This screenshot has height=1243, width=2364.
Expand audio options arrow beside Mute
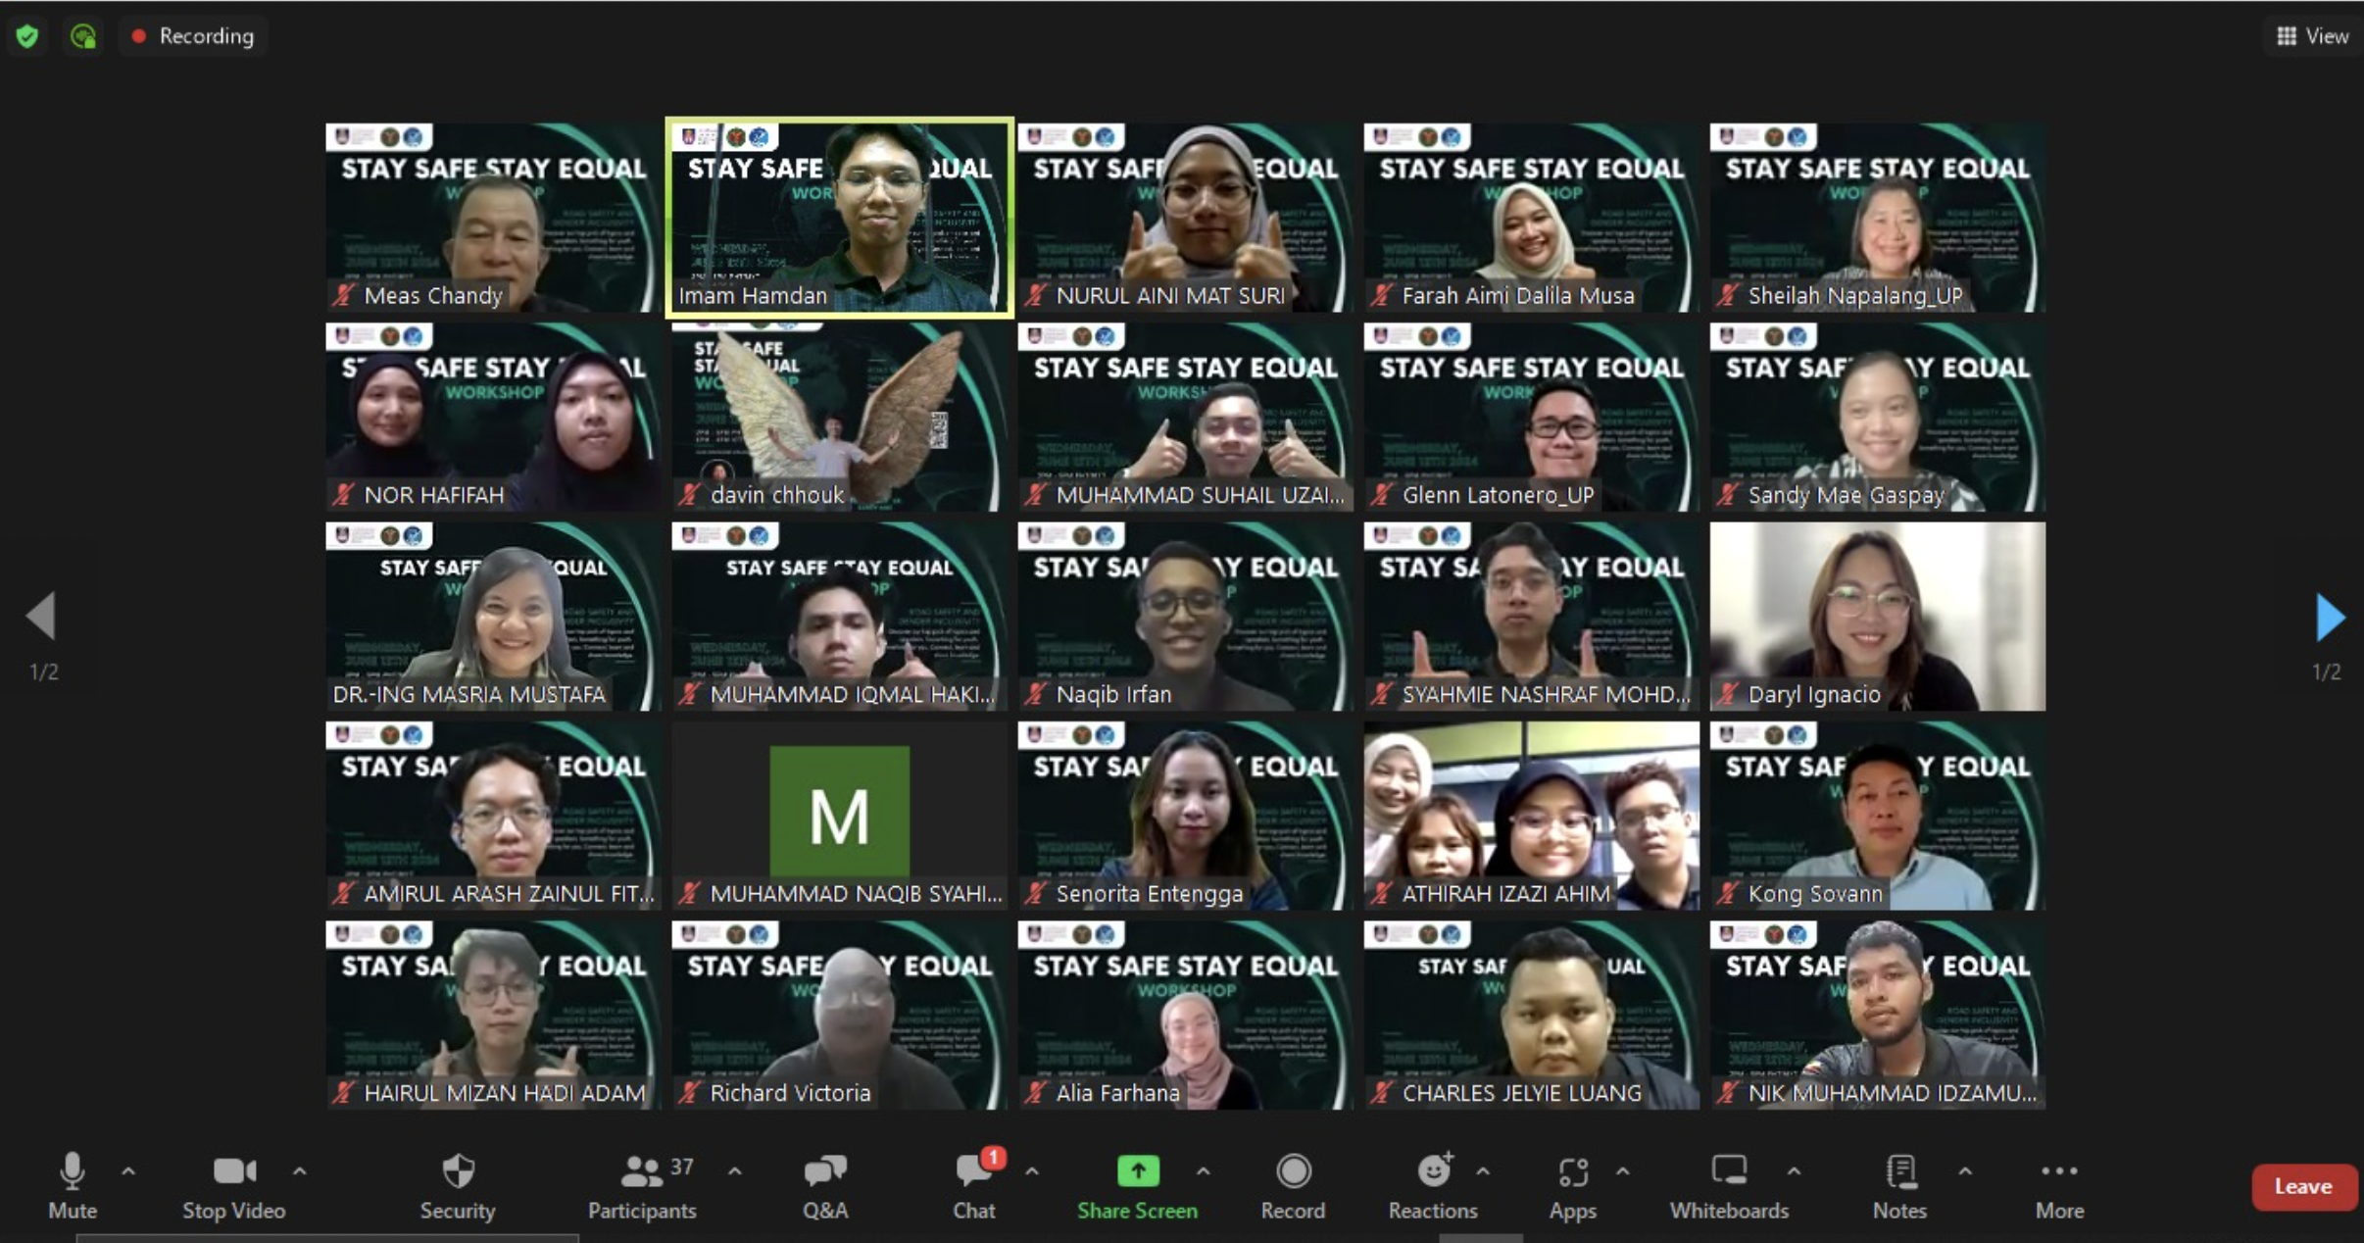tap(128, 1170)
